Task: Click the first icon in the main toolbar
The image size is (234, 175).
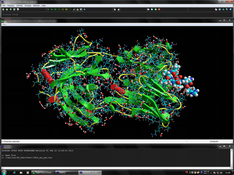Action: (x=3, y=9)
